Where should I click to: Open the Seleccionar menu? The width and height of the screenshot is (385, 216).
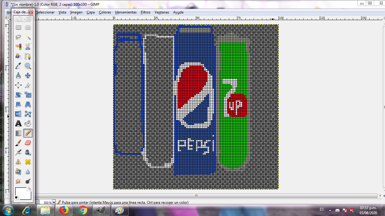(x=45, y=12)
